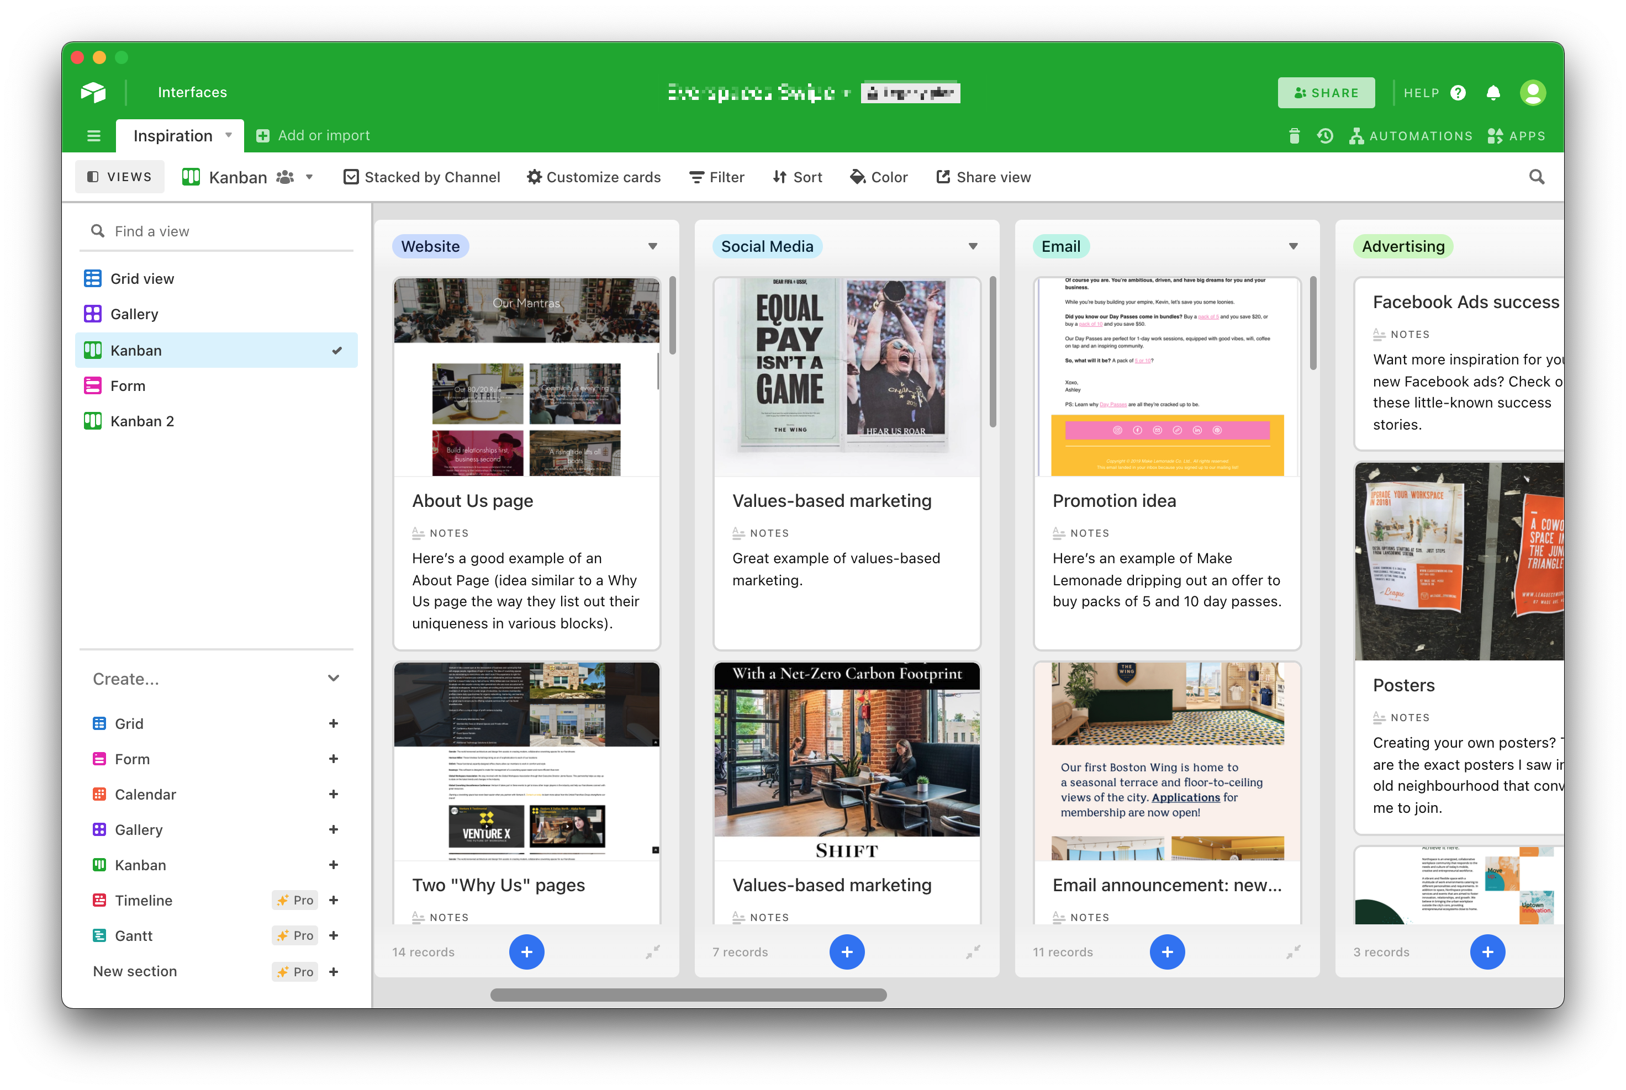Click the Airtable home logo icon
Screen dimensions: 1626x1090
click(93, 92)
